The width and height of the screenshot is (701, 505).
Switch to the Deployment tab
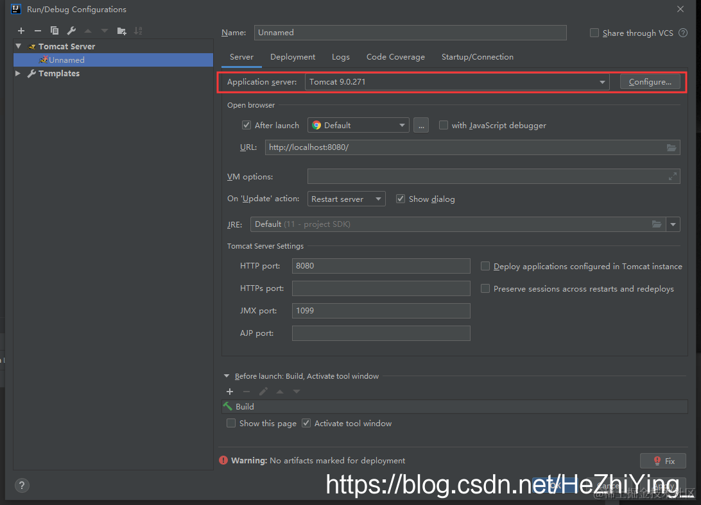coord(293,56)
